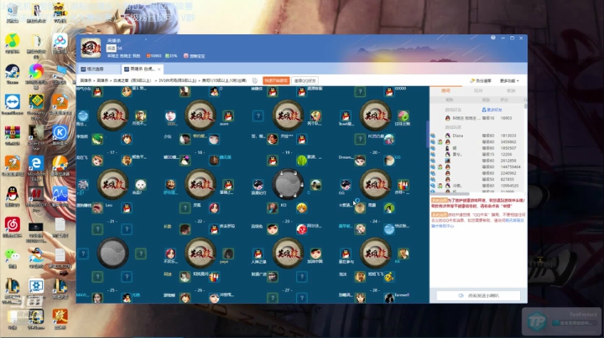The height and width of the screenshot is (338, 604).
Task: Select the player row with score 144759464
Action: (x=476, y=167)
